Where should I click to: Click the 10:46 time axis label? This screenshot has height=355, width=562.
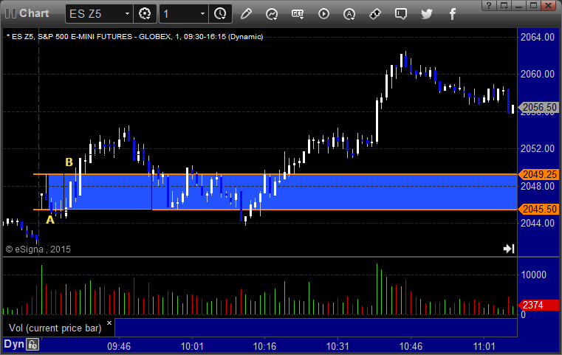pos(411,346)
